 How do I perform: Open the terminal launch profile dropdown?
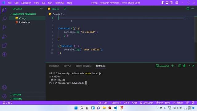pos(175,66)
